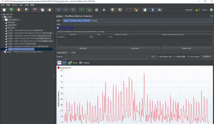The width and height of the screenshot is (214, 124).
Task: Click the Add plus toolbar icon
Action: [x=59, y=10]
